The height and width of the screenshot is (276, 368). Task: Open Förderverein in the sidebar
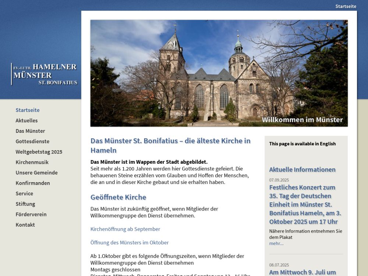coord(31,215)
